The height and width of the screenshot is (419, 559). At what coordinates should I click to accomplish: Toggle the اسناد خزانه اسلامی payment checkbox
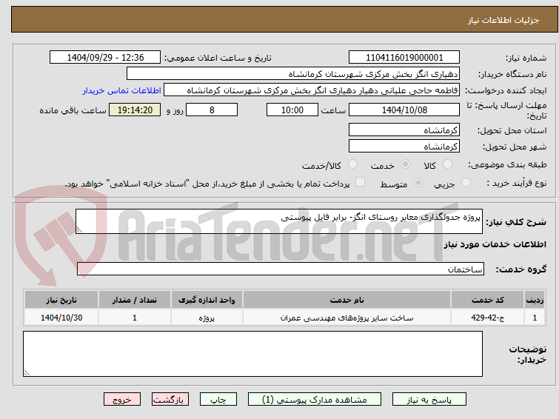(x=360, y=182)
